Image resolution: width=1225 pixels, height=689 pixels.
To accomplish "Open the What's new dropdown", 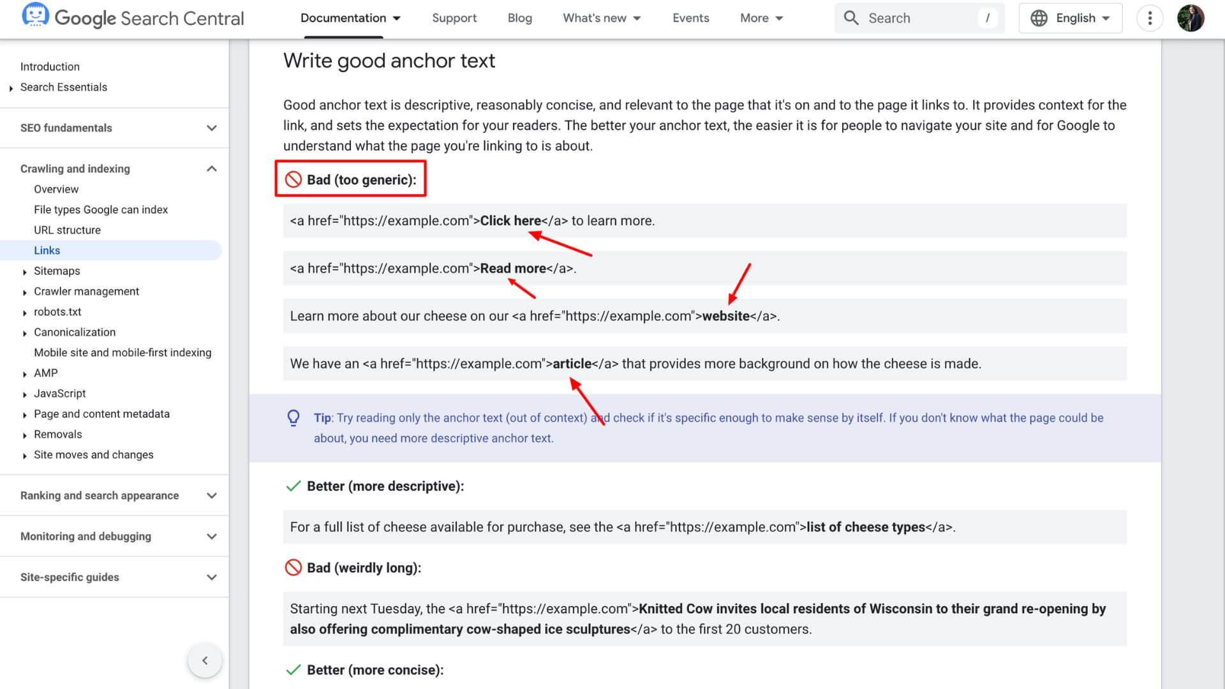I will 602,18.
